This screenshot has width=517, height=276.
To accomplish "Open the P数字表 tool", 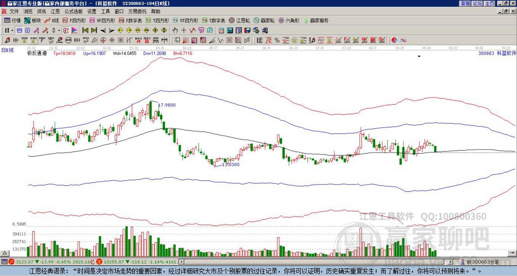I will point(131,20).
